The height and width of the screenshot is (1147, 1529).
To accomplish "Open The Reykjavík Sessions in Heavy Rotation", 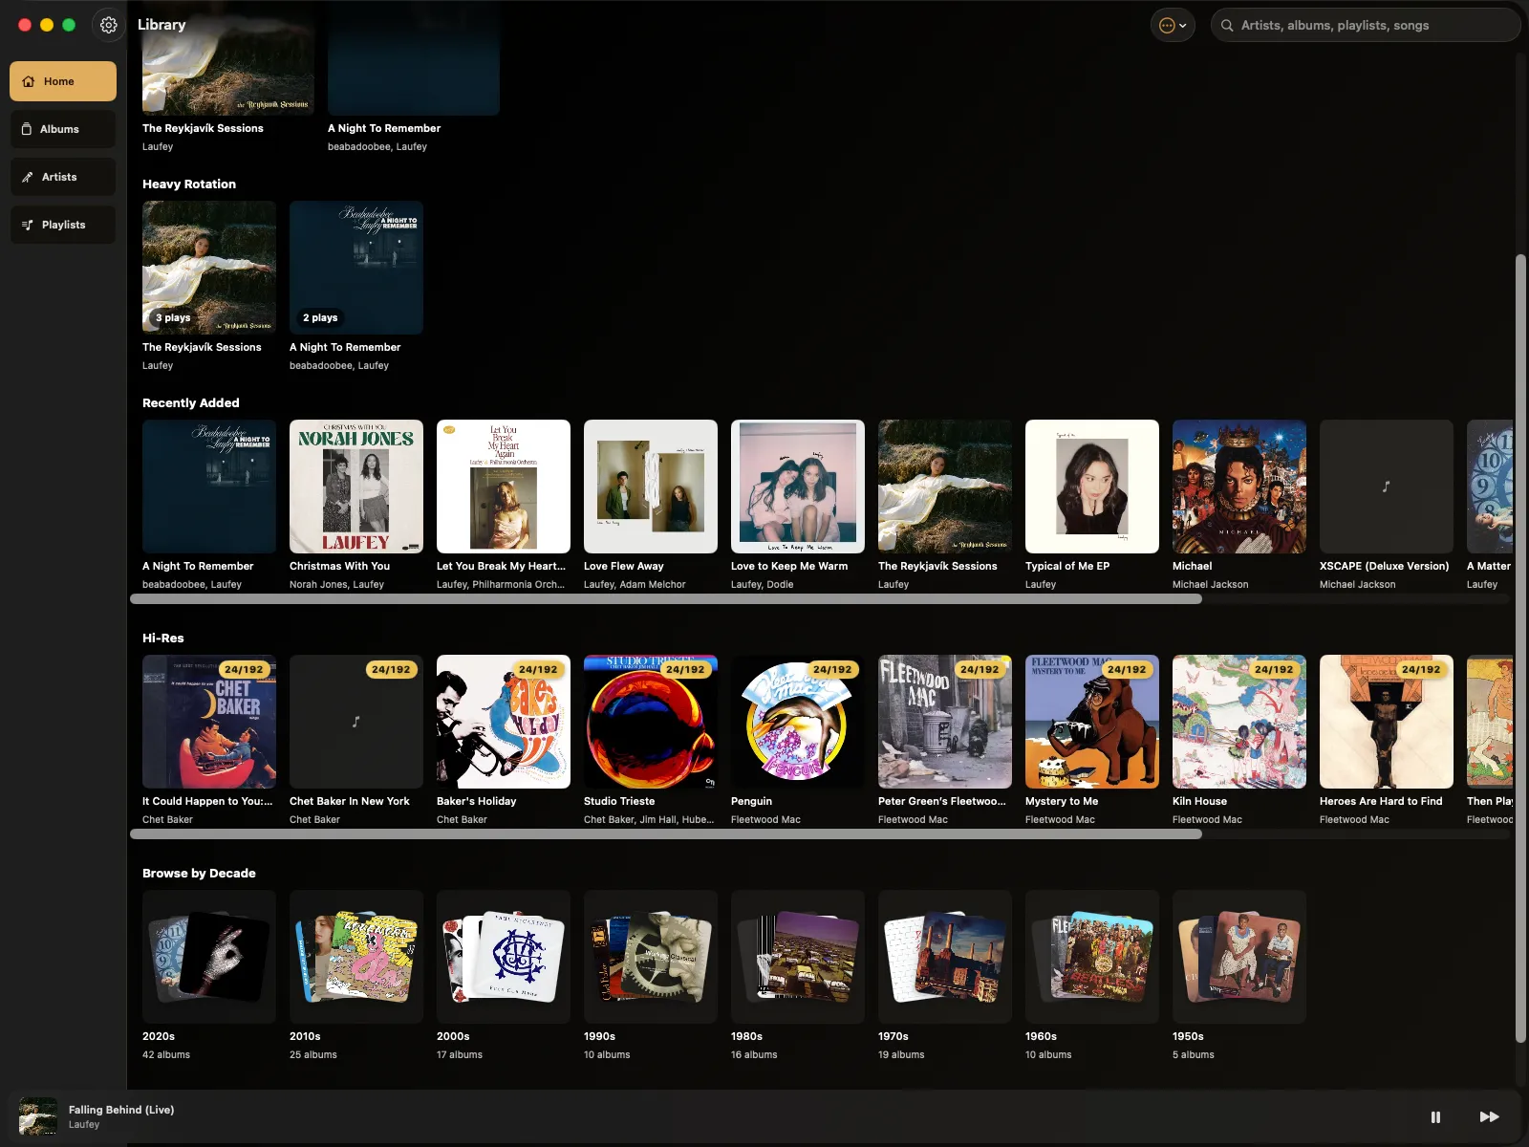I will (x=209, y=268).
